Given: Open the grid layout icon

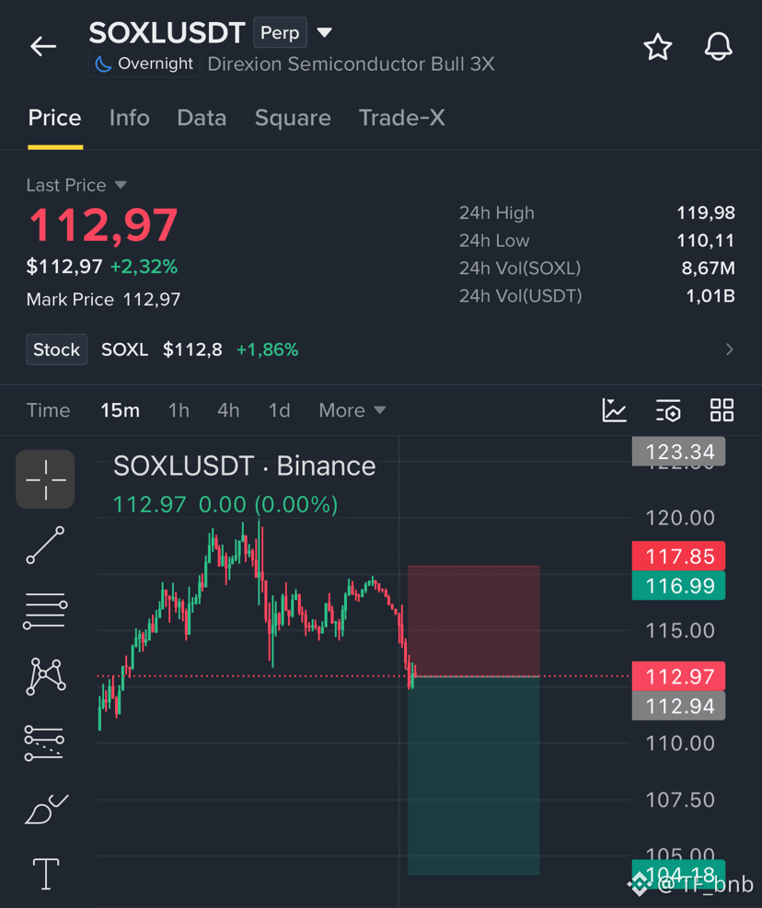Looking at the screenshot, I should click(x=722, y=410).
